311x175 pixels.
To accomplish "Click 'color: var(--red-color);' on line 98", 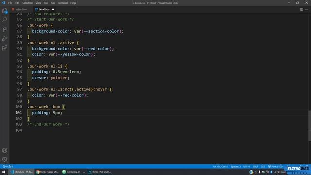I will (60, 95).
